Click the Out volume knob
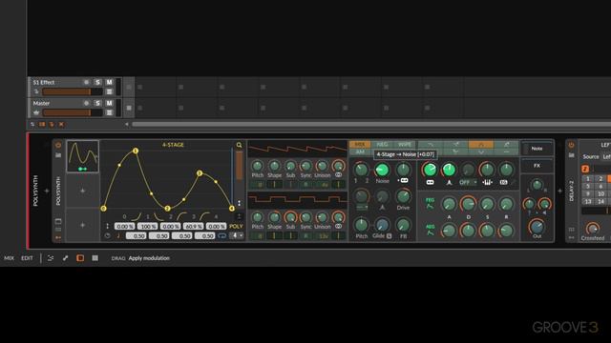This screenshot has width=611, height=343. click(x=537, y=226)
